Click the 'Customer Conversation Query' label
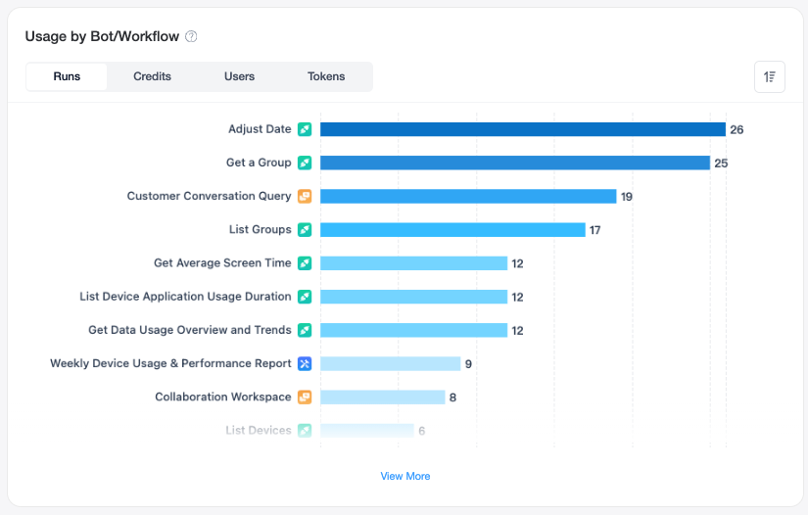 (x=210, y=196)
